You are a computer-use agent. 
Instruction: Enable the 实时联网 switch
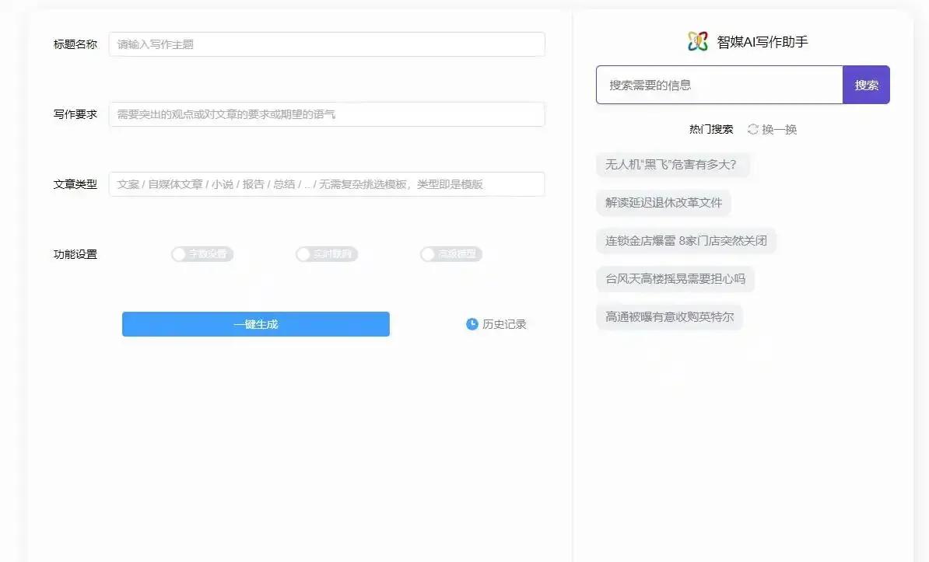pyautogui.click(x=327, y=254)
